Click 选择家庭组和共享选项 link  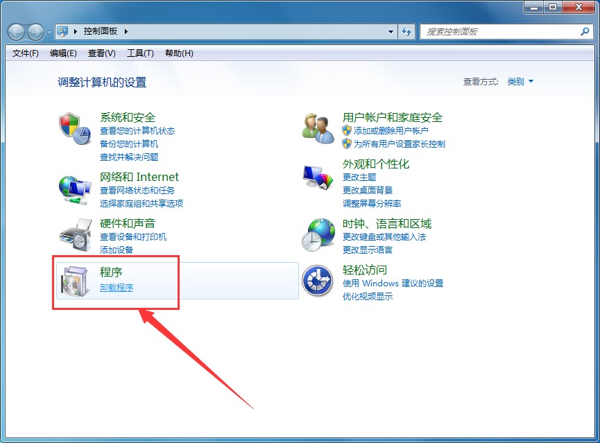click(142, 203)
